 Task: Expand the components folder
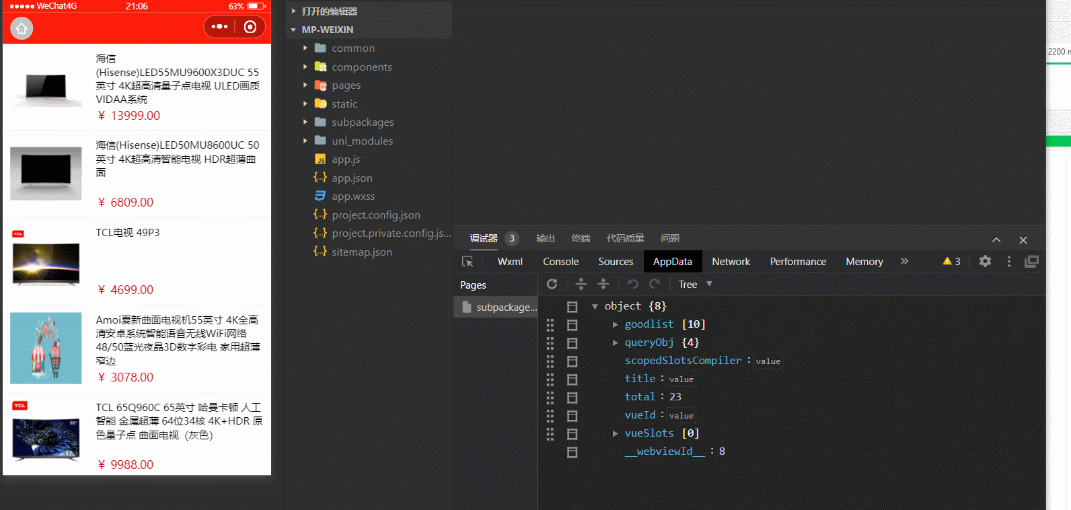point(305,67)
